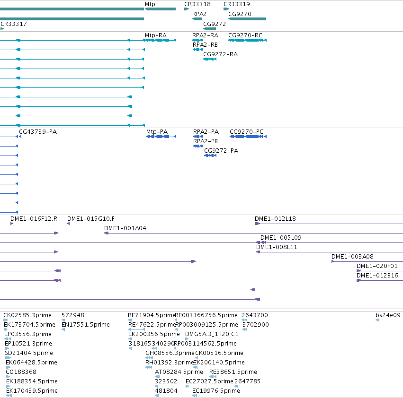Click the 3702900 EST label

[256, 325]
